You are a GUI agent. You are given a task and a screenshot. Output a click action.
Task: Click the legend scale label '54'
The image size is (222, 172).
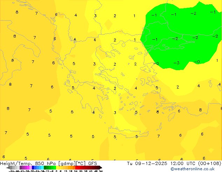pos(101,171)
